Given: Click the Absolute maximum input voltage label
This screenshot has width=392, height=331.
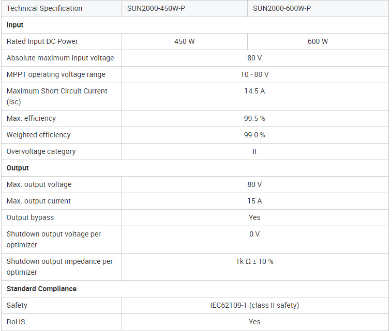Looking at the screenshot, I should click(x=61, y=58).
